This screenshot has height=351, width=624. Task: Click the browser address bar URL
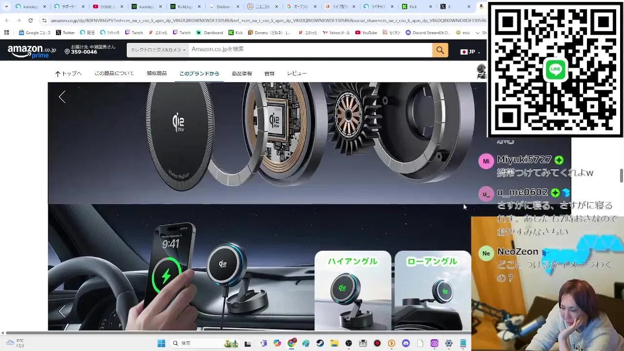tap(268, 20)
